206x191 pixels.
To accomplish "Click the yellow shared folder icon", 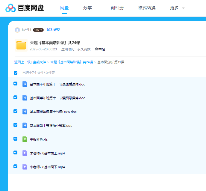I will (21, 45).
